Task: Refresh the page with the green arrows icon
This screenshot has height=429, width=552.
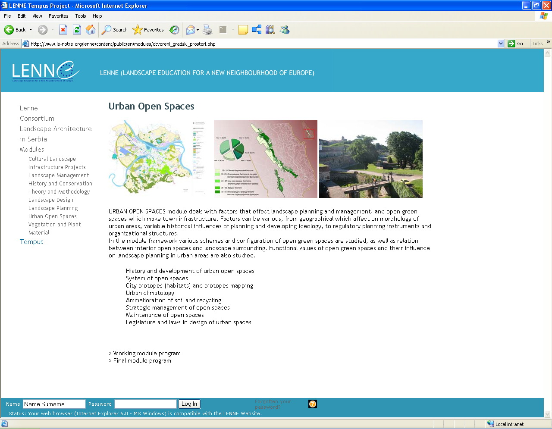Action: tap(77, 30)
